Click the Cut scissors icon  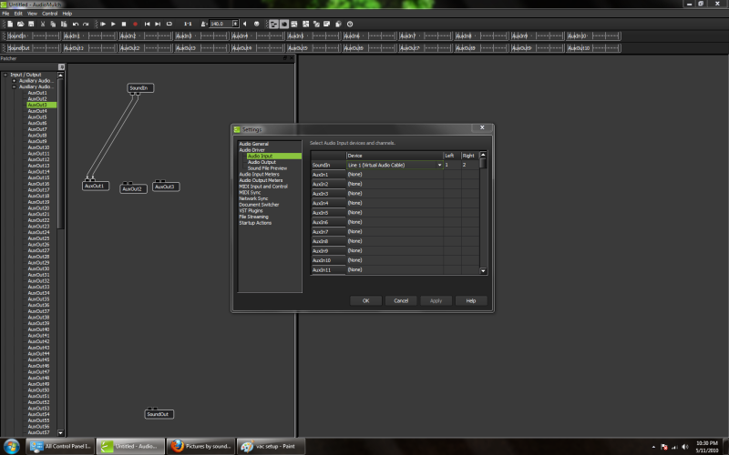(44, 23)
